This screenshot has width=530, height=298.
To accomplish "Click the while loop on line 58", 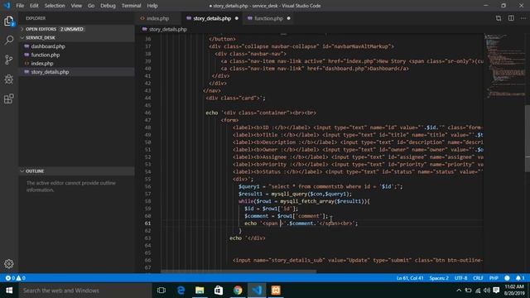I will (x=304, y=201).
